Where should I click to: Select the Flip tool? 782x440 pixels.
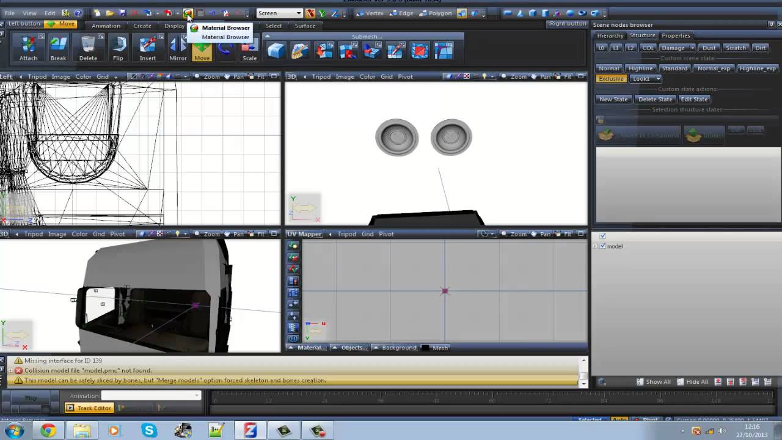[118, 48]
